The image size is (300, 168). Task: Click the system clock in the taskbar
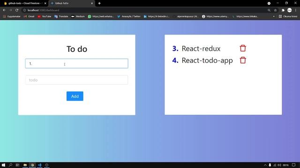click(285, 165)
